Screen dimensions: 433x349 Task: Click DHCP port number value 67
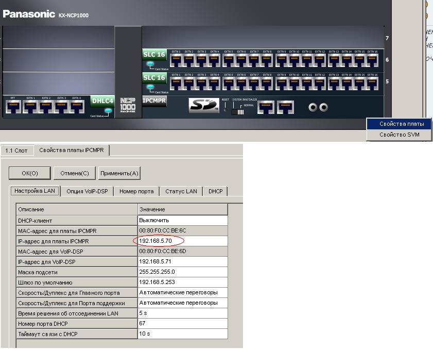tap(183, 323)
